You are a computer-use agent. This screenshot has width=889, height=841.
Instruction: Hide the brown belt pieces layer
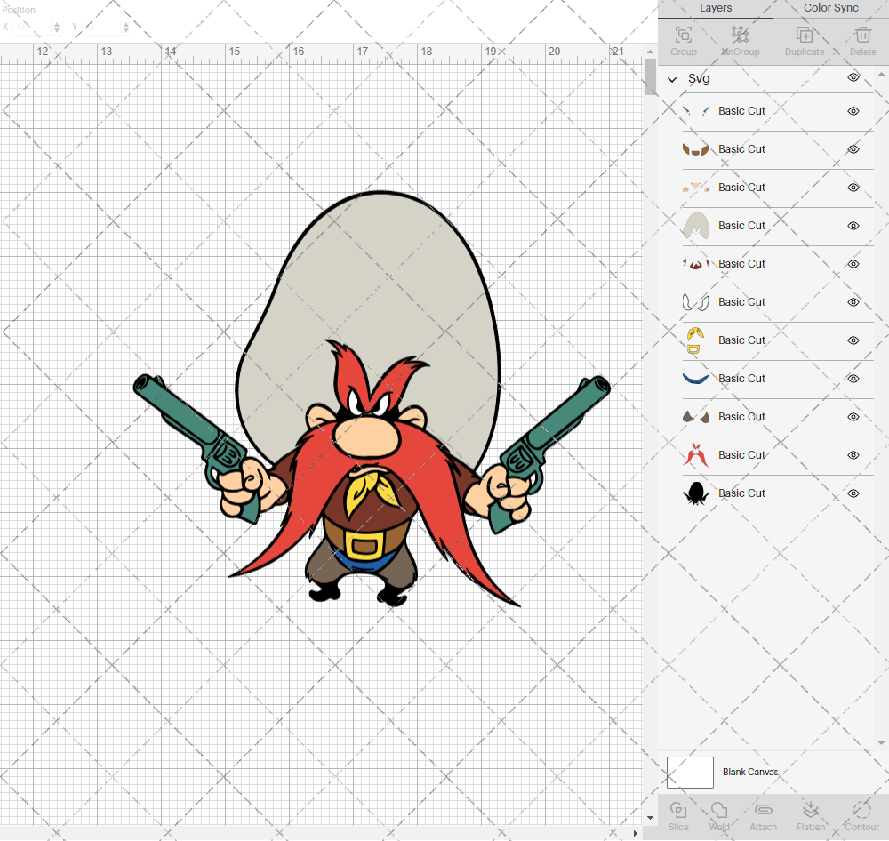point(853,149)
